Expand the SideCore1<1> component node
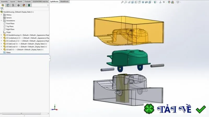209x117 pixels. coord(1,44)
